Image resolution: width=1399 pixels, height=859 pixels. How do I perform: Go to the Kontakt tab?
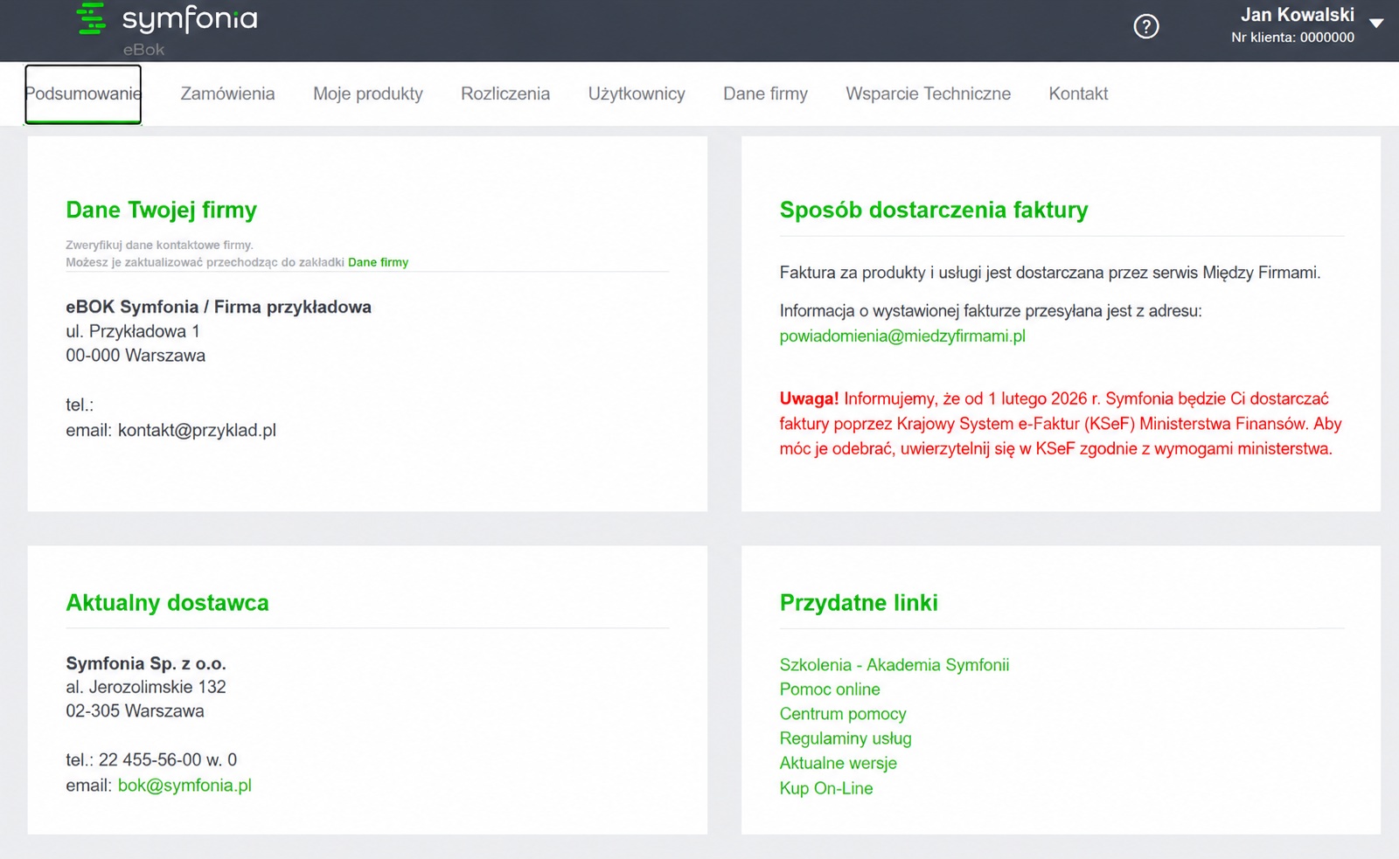(1078, 94)
